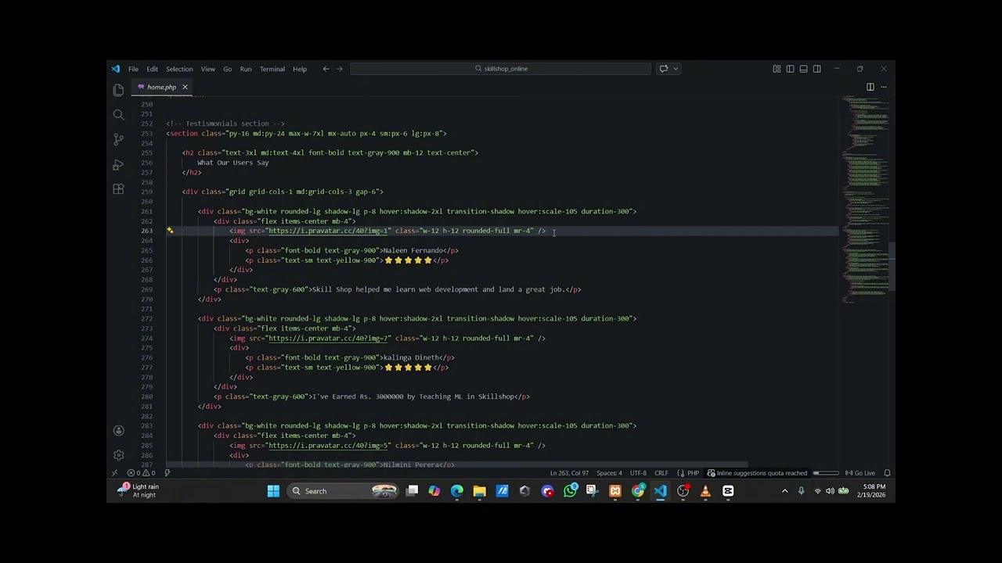Viewport: 1002px width, 563px height.
Task: Open the Run and Debug view
Action: pos(118,164)
